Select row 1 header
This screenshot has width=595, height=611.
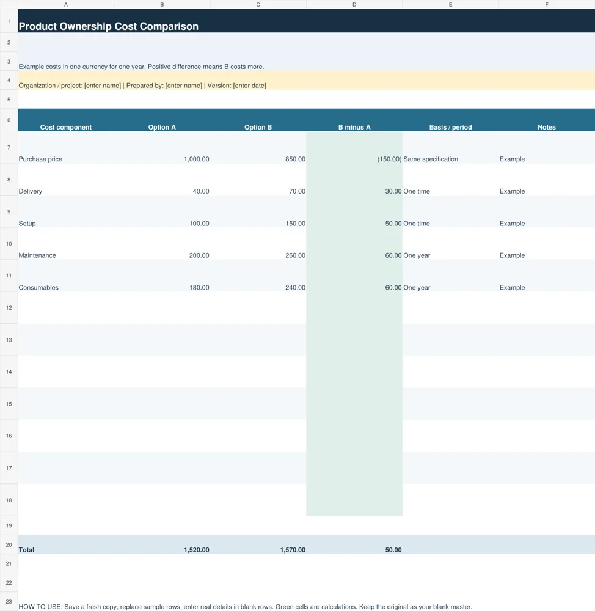tap(9, 21)
